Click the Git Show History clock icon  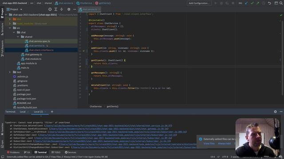tap(264, 3)
